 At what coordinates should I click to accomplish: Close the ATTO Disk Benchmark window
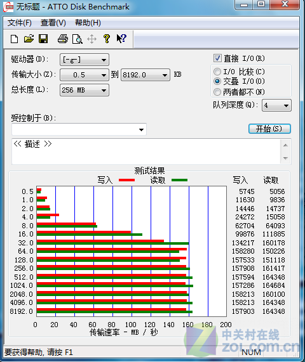click(x=285, y=4)
